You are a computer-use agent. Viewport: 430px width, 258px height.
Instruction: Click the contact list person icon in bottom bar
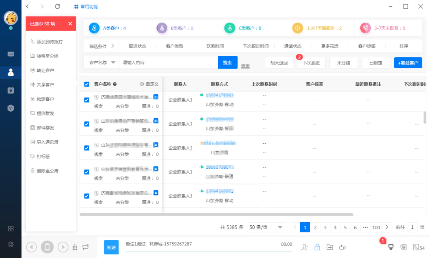305,247
